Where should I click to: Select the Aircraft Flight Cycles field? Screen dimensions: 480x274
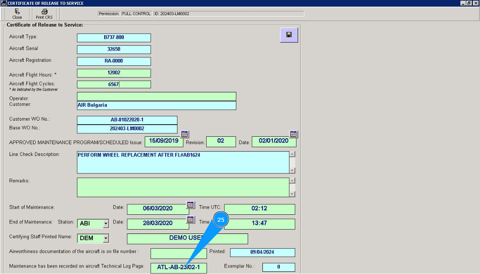114,85
